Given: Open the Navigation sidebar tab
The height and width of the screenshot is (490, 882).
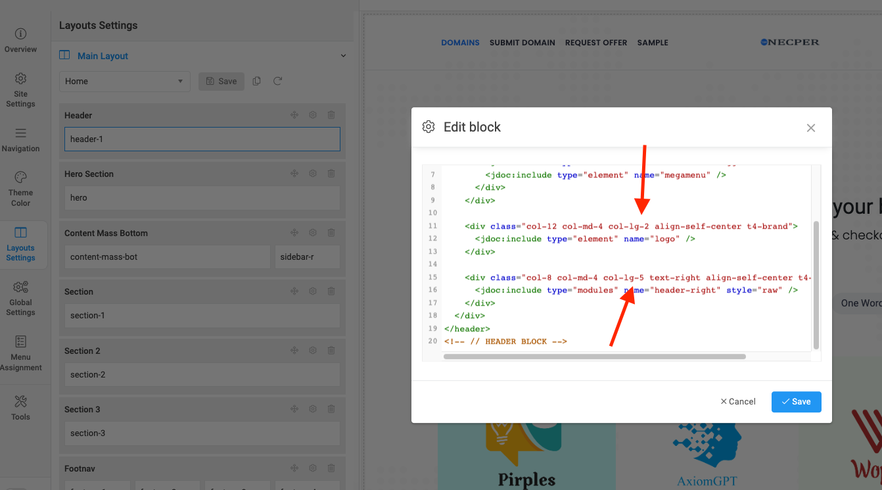Looking at the screenshot, I should (20, 139).
